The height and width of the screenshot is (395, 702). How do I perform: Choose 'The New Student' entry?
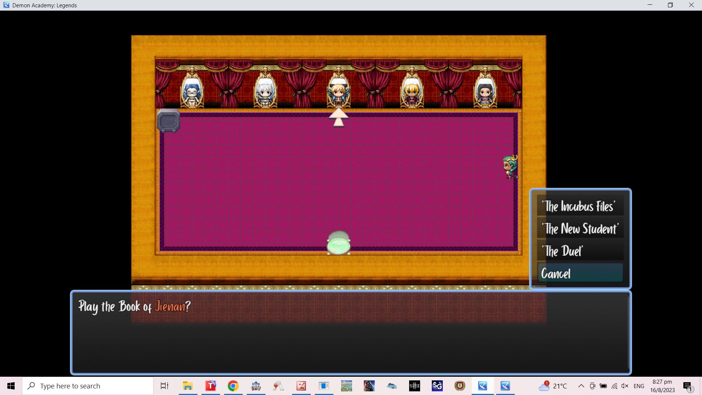point(580,229)
